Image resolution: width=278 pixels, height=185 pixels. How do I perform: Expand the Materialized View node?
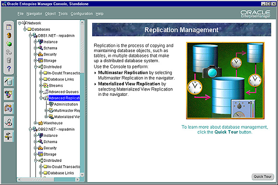pyautogui.click(x=46, y=117)
